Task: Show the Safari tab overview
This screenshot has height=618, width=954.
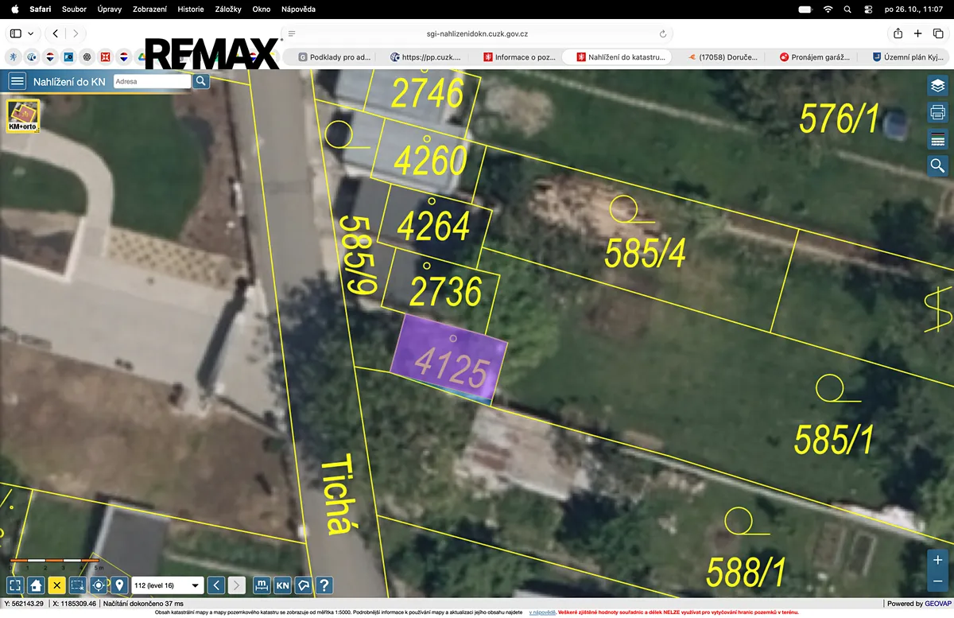Action: pyautogui.click(x=937, y=33)
